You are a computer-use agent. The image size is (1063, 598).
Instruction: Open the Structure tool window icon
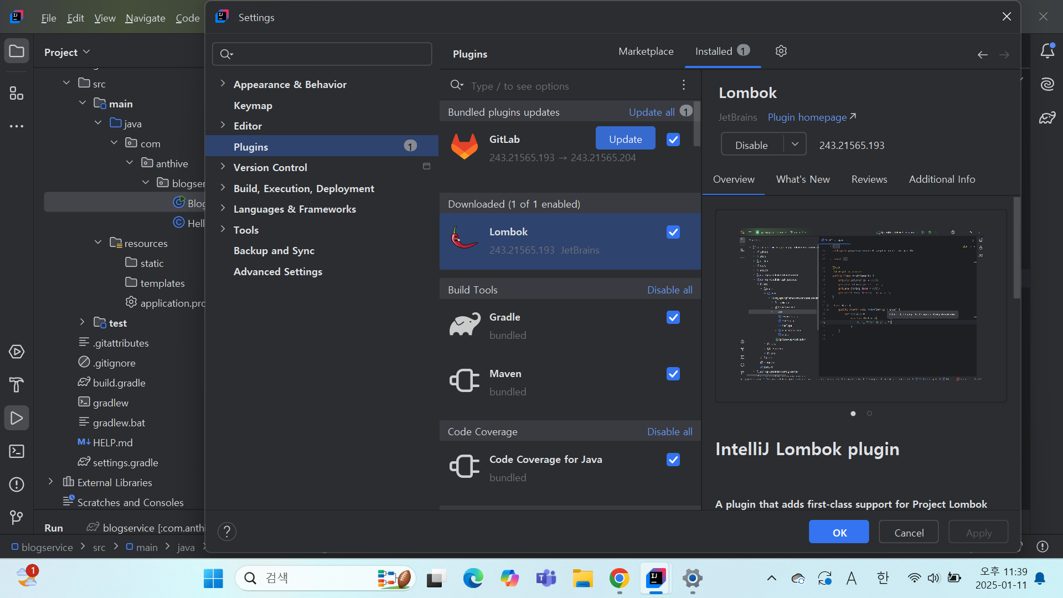(x=17, y=93)
